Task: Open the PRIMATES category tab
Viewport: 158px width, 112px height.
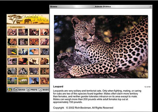Action: (15, 56)
